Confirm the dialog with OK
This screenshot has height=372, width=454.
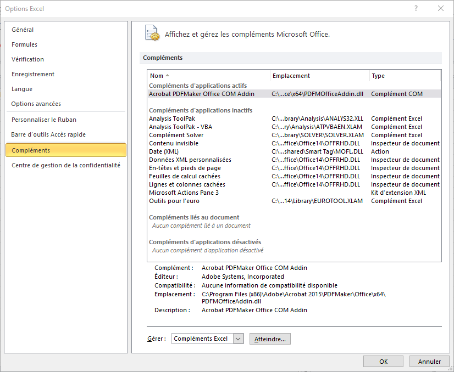pos(383,362)
